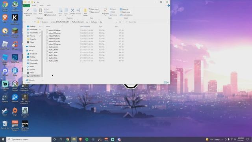Select Recycle Bin on desktop

tap(5, 125)
